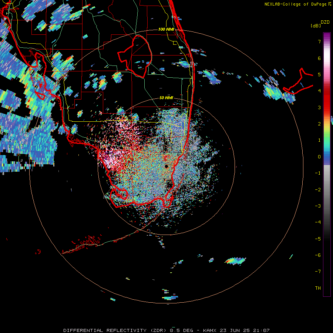The height and width of the screenshot is (333, 333).
Task: Click the 4 tick label on the color scale
Action: [319, 91]
